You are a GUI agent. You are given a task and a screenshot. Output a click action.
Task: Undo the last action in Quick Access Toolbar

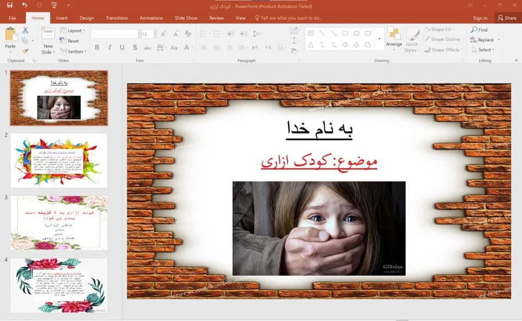pos(25,5)
